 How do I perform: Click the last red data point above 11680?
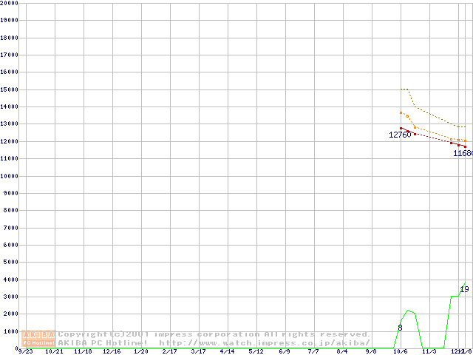click(x=465, y=146)
